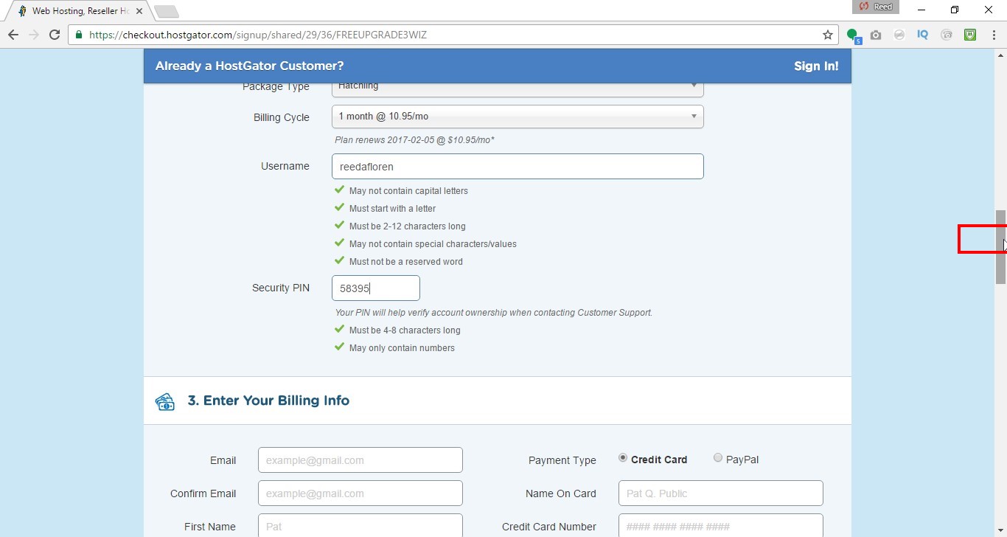Click the grey phone extension icon
This screenshot has height=537, width=1007.
pyautogui.click(x=947, y=35)
